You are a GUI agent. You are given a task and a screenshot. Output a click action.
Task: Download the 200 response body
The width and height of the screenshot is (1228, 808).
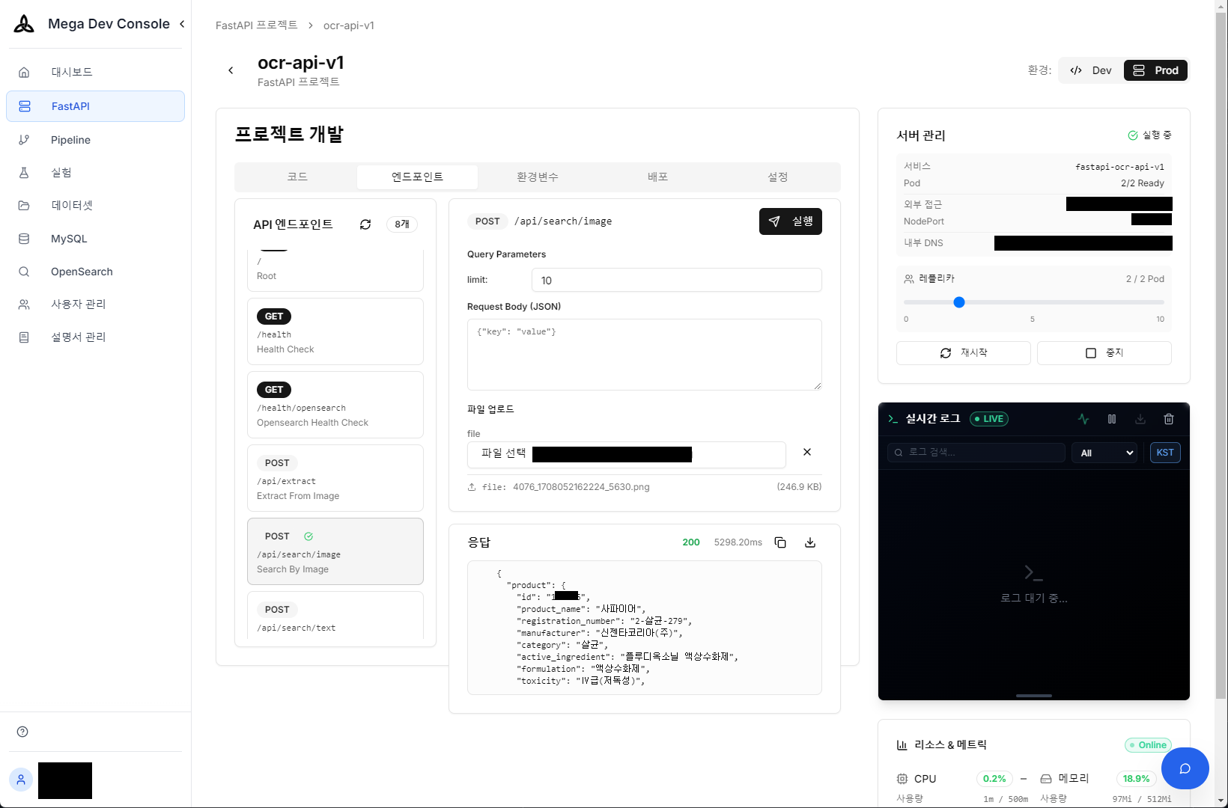click(x=809, y=542)
